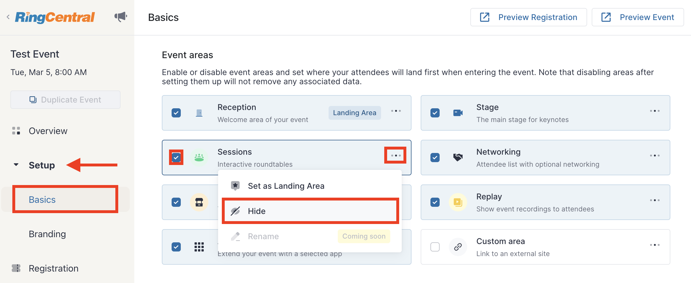Open Branding in the sidebar
Viewport: 691px width, 283px height.
[x=47, y=234]
